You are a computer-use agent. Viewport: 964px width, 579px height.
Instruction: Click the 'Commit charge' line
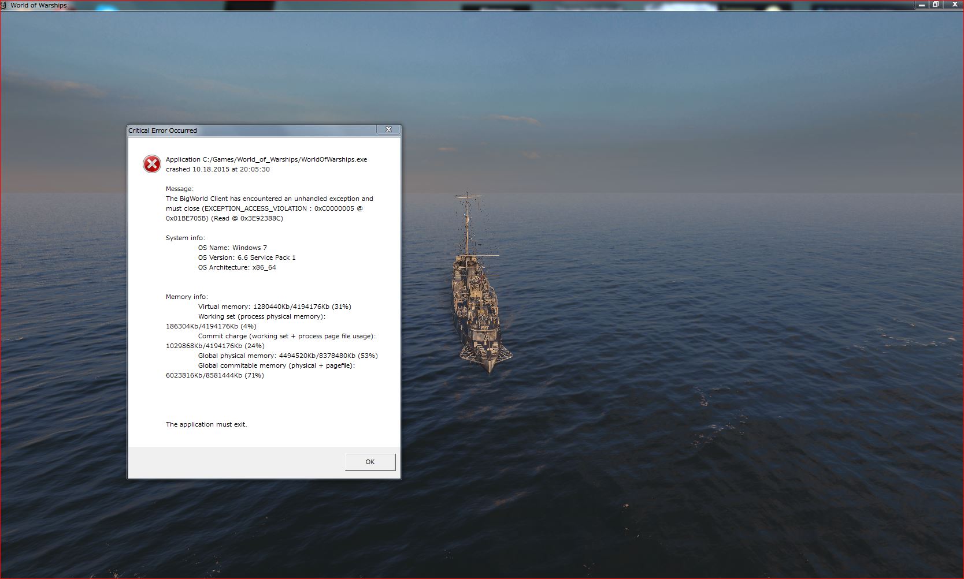[287, 336]
